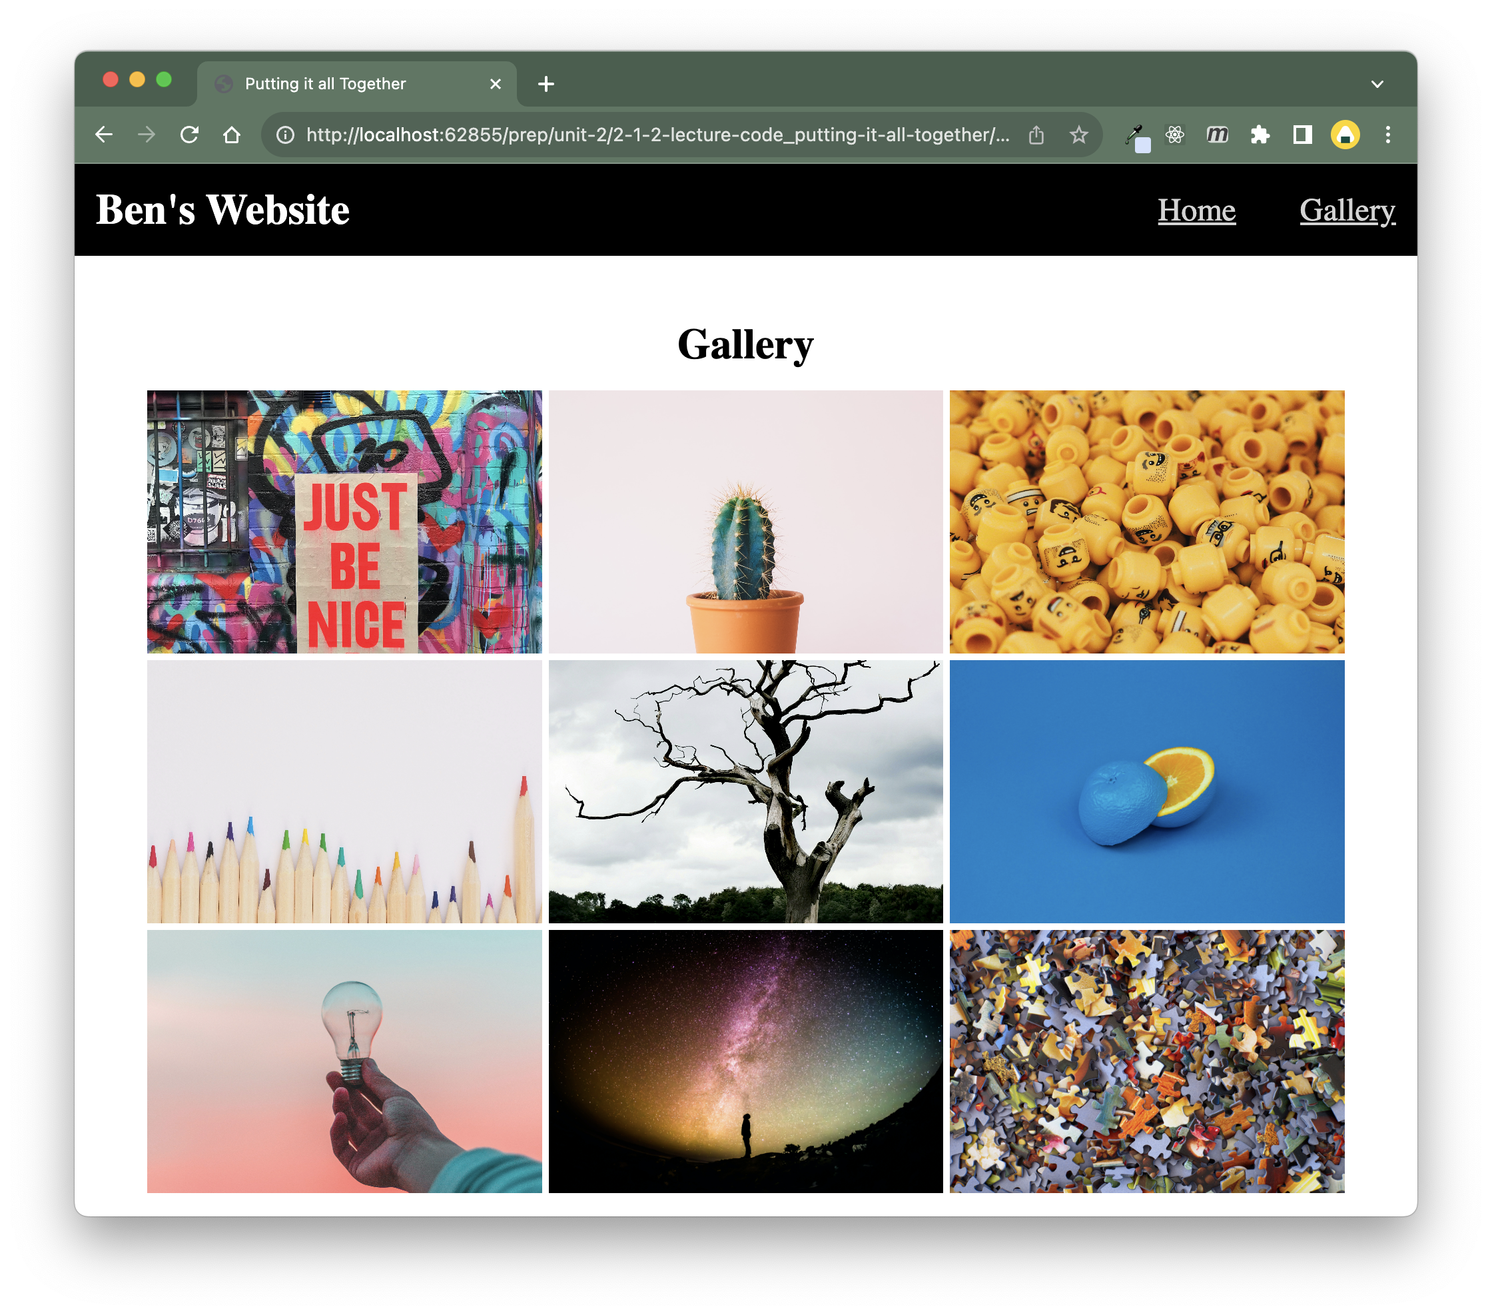Open the profile avatar button
Screen dimensions: 1492x1315
point(1345,135)
